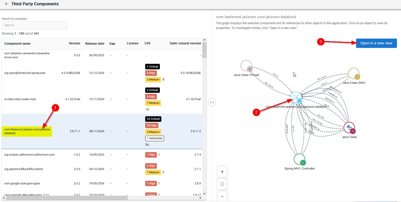
Task: Zoom out the graph with minus button
Action: (x=222, y=196)
